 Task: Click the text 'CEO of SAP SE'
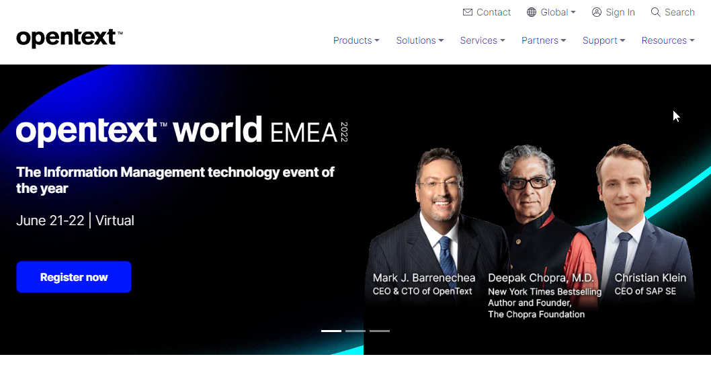tap(645, 292)
